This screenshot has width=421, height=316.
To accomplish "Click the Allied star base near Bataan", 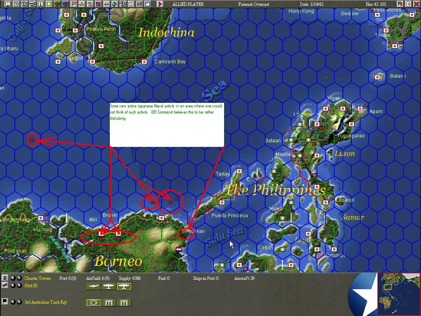I will 291,140.
